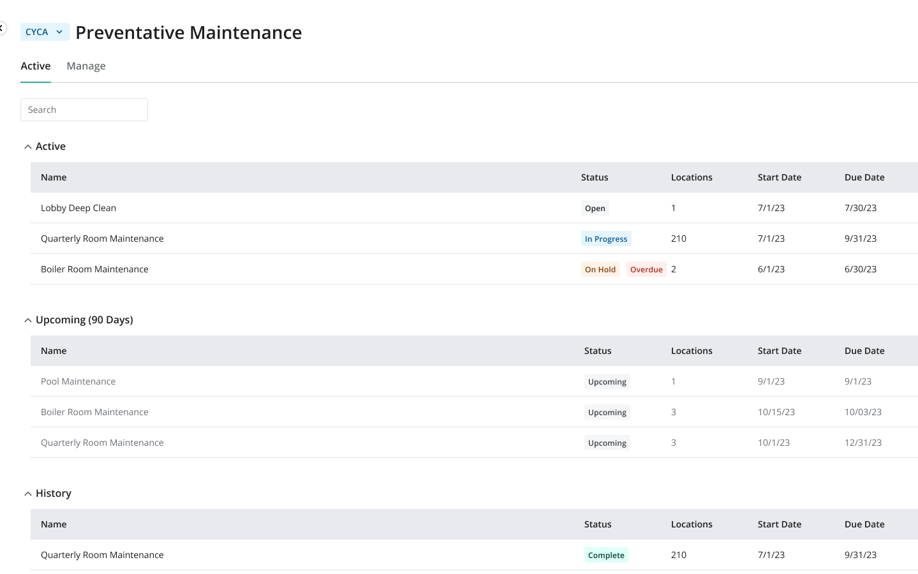Image resolution: width=918 pixels, height=574 pixels.
Task: Open the Lobby Deep Clean task
Action: click(78, 208)
